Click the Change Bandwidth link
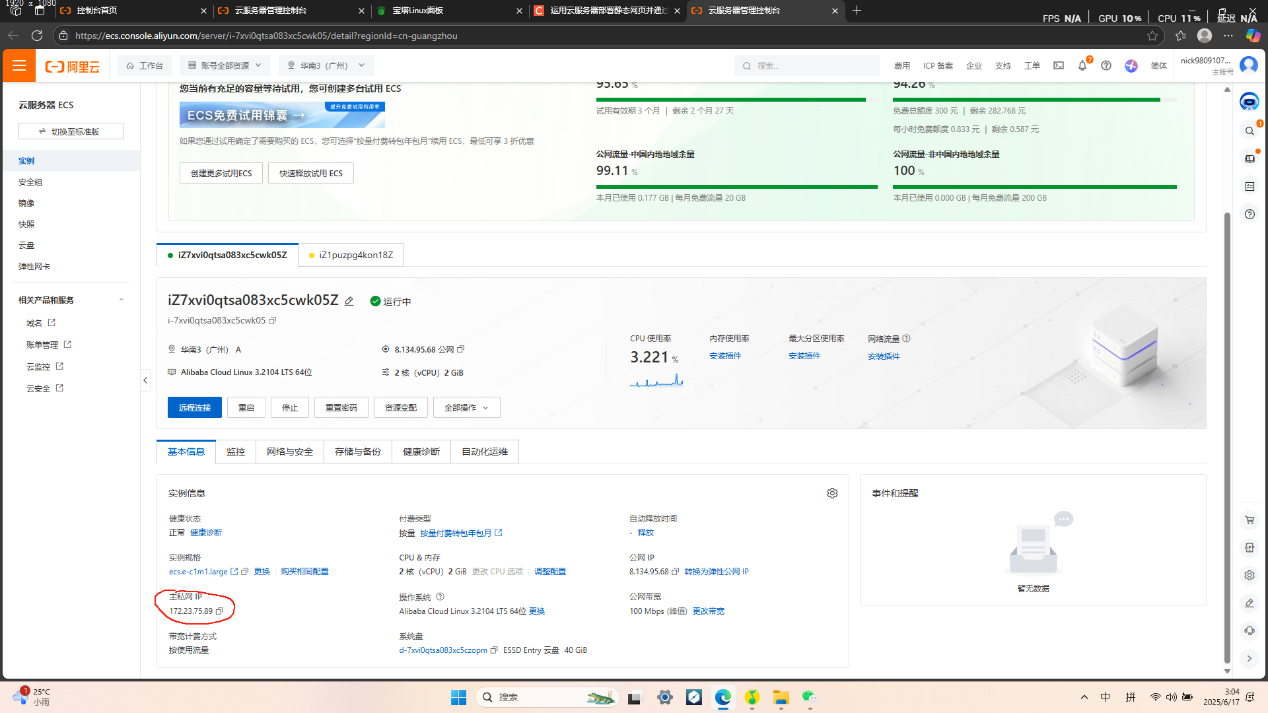Viewport: 1268px width, 713px height. 708,611
